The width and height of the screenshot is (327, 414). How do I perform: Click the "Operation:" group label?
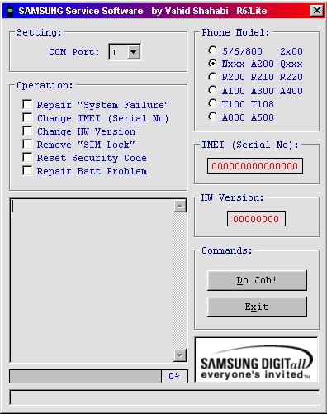(x=45, y=85)
